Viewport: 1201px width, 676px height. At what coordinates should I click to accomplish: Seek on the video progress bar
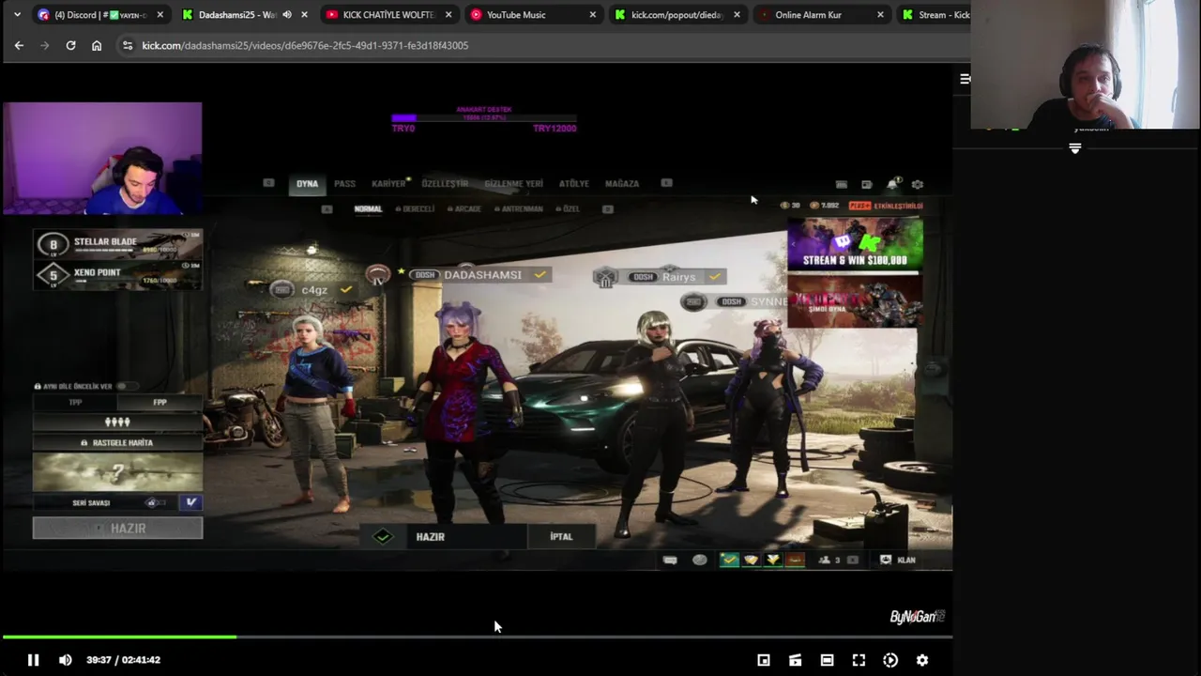pyautogui.click(x=477, y=638)
